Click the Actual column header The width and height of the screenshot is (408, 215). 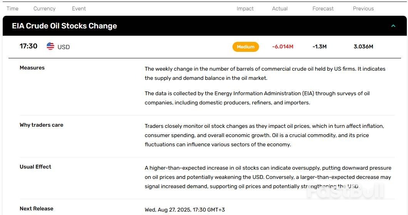(280, 8)
